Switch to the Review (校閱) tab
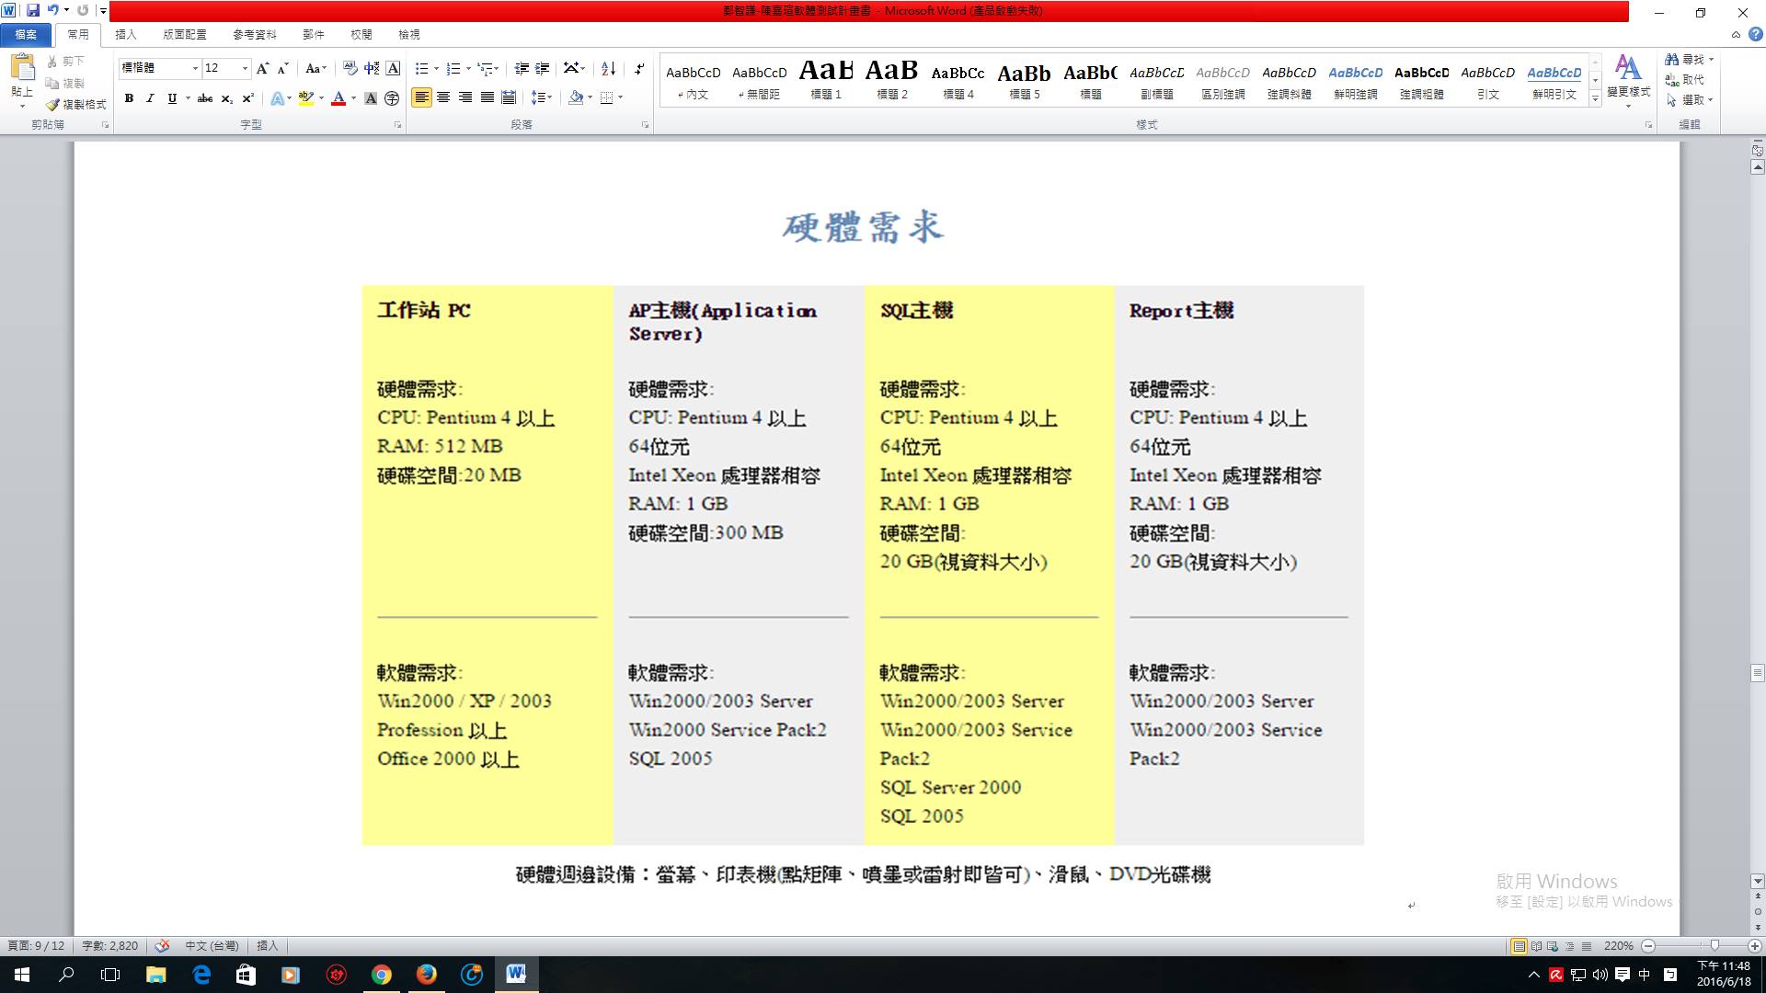The height and width of the screenshot is (993, 1766). (361, 34)
